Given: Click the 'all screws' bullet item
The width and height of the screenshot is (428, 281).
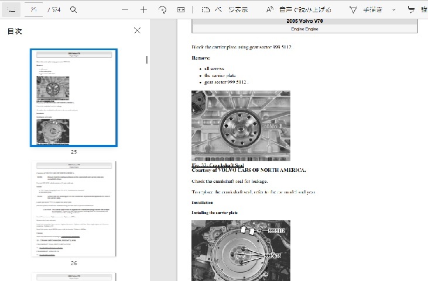Looking at the screenshot, I should [214, 68].
